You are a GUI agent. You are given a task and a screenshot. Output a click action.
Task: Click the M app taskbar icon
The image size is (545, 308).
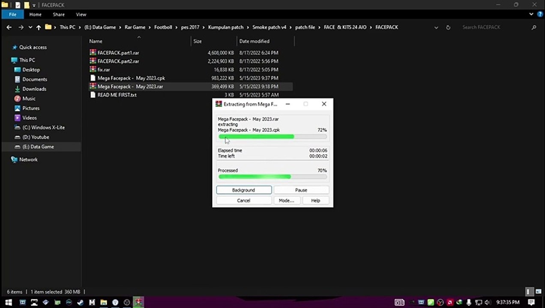[x=92, y=302]
